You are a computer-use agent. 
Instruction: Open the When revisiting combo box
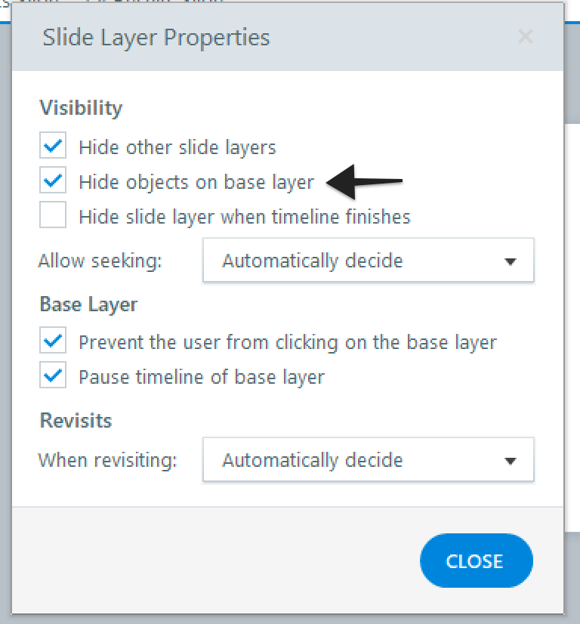pyautogui.click(x=368, y=460)
